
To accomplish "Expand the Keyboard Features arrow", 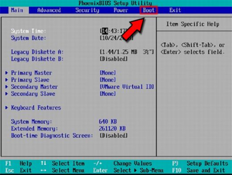I will [x=7, y=108].
